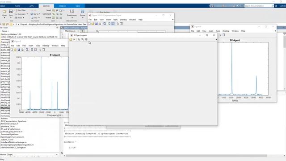Switch to the PUBLISH ribbon tab
The width and height of the screenshot is (286, 161).
point(63,6)
